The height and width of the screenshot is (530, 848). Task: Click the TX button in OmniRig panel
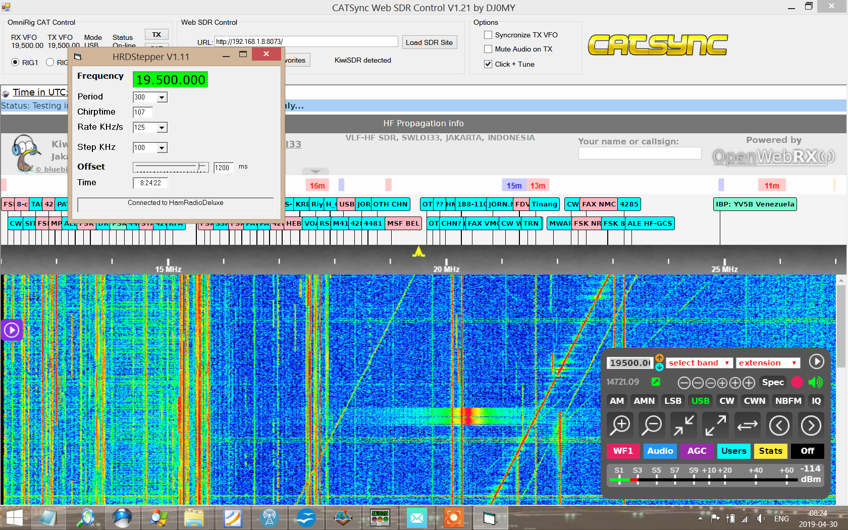tap(156, 35)
